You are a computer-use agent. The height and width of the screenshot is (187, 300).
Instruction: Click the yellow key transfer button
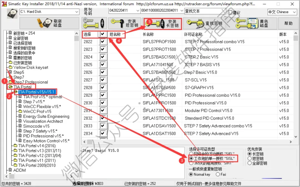tap(94, 23)
